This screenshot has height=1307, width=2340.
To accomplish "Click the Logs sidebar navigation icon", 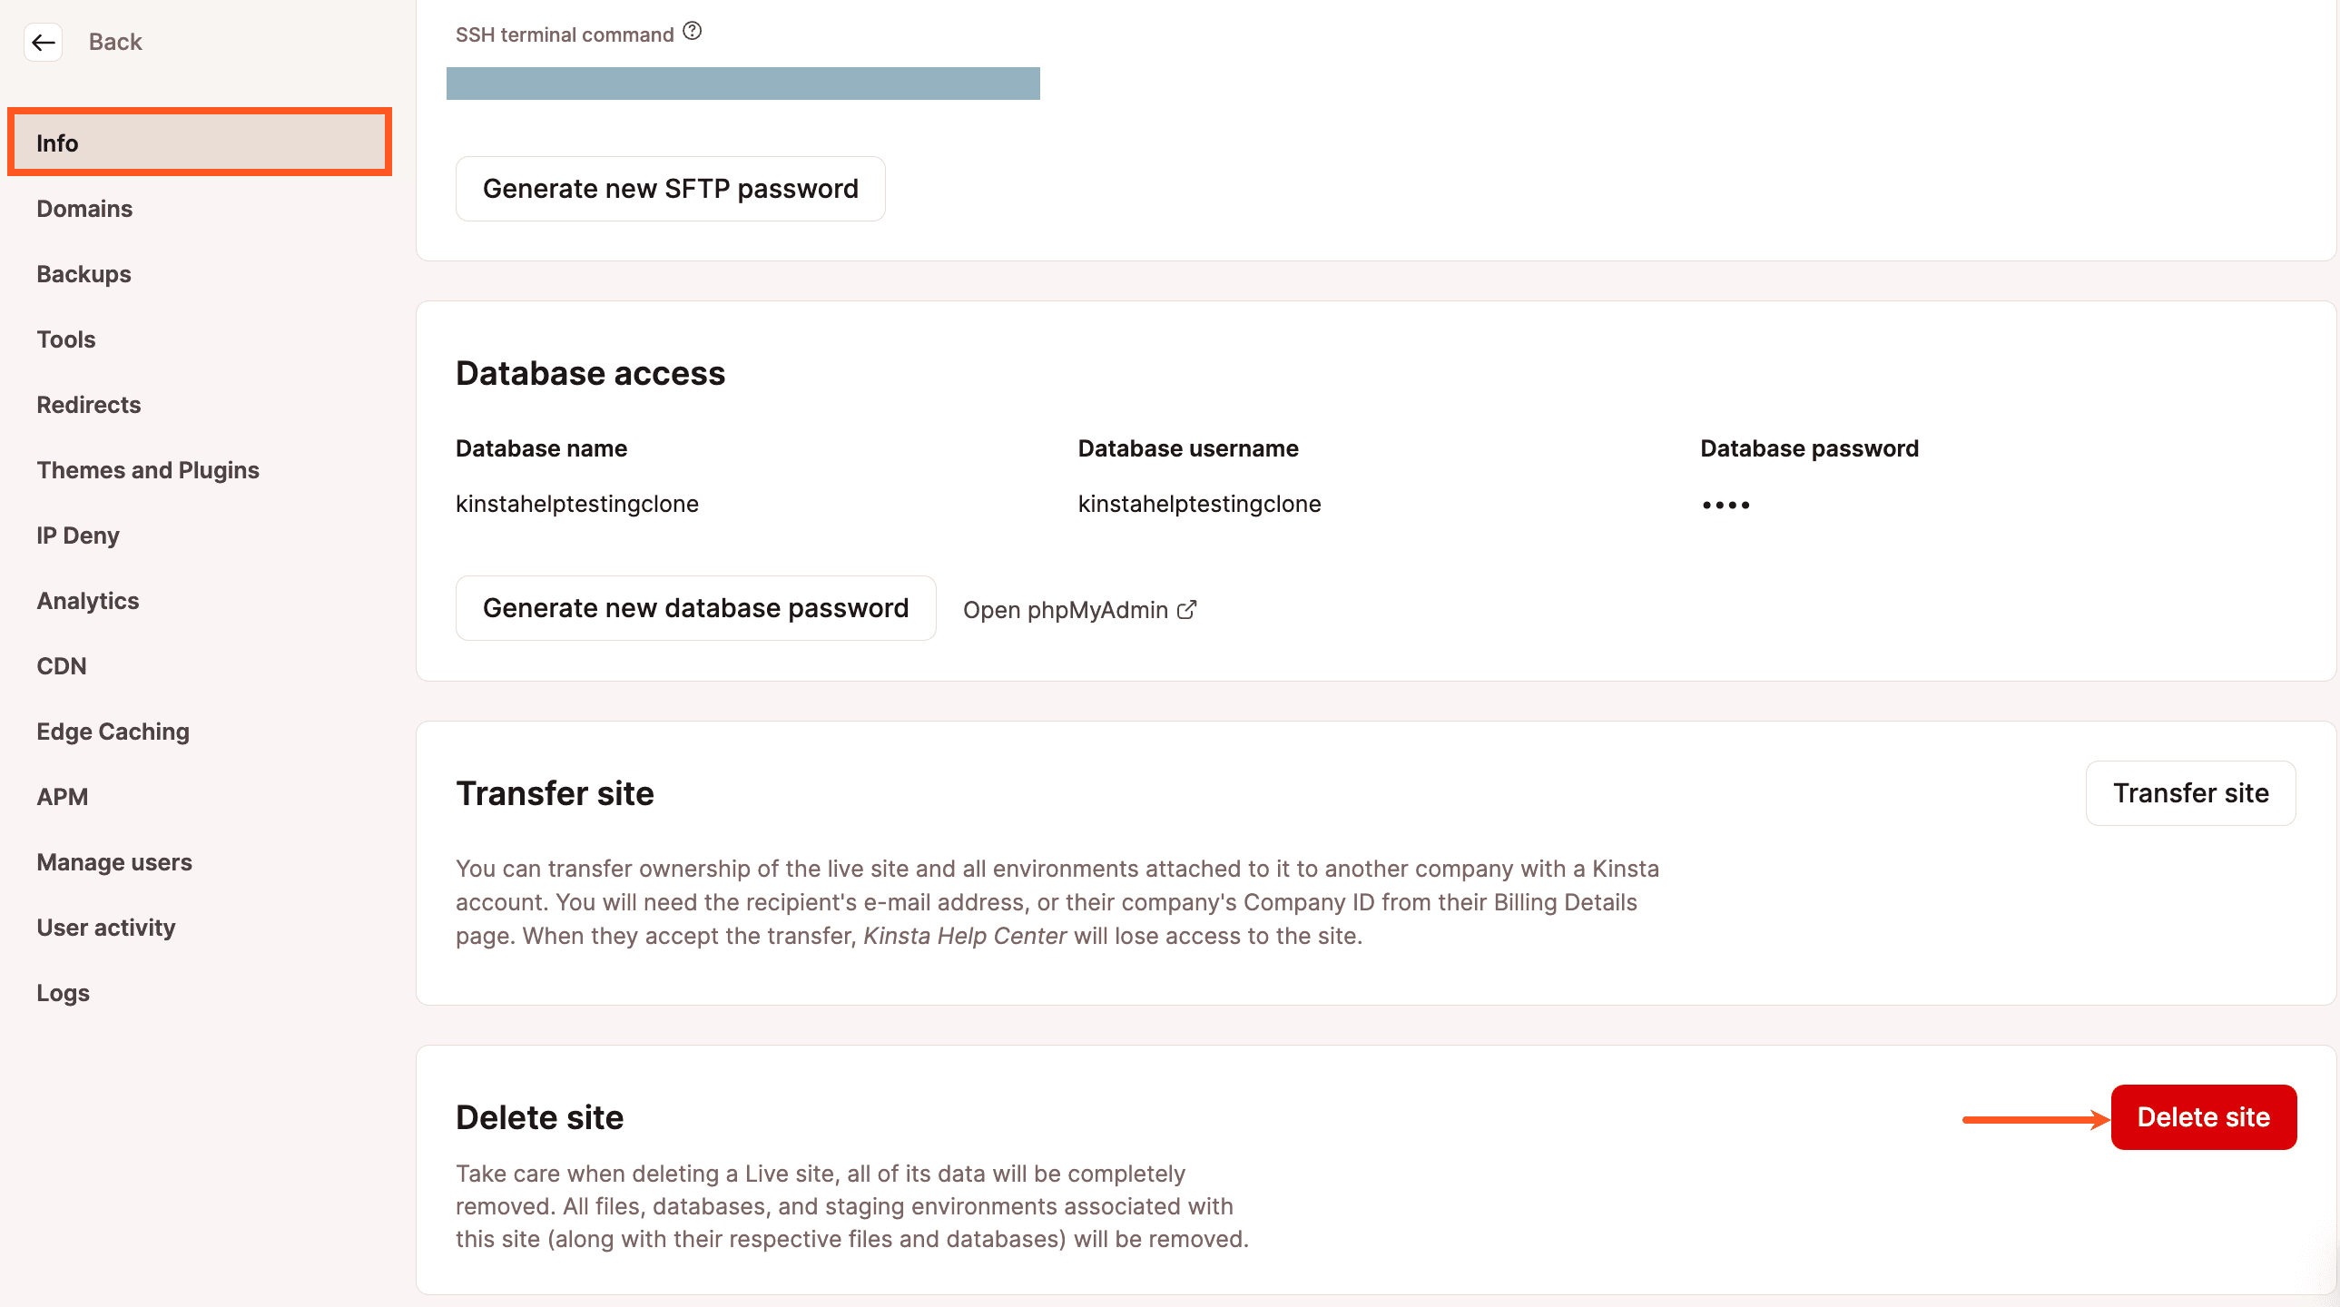I will point(61,992).
